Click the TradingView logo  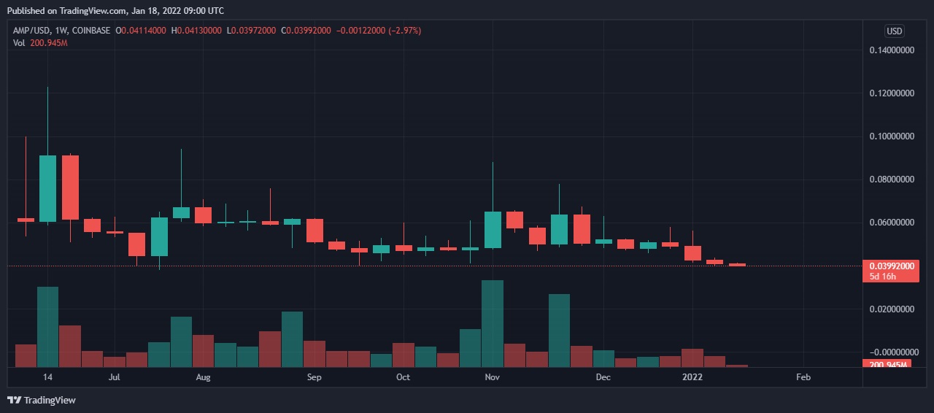[x=42, y=400]
